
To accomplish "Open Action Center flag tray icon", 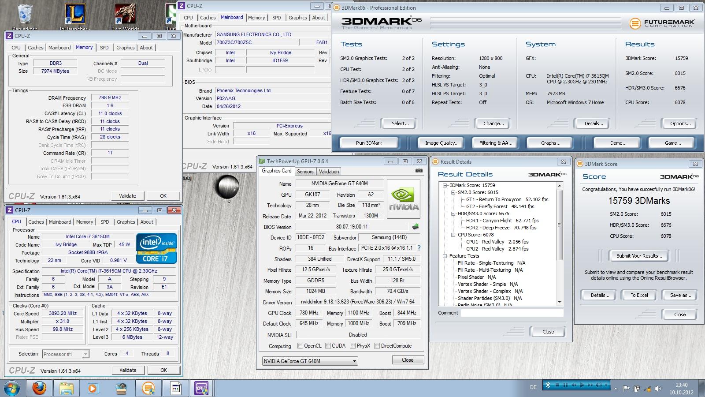I will [626, 389].
